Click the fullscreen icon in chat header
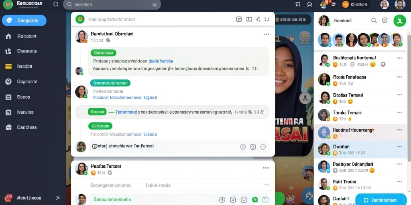 pos(267,19)
